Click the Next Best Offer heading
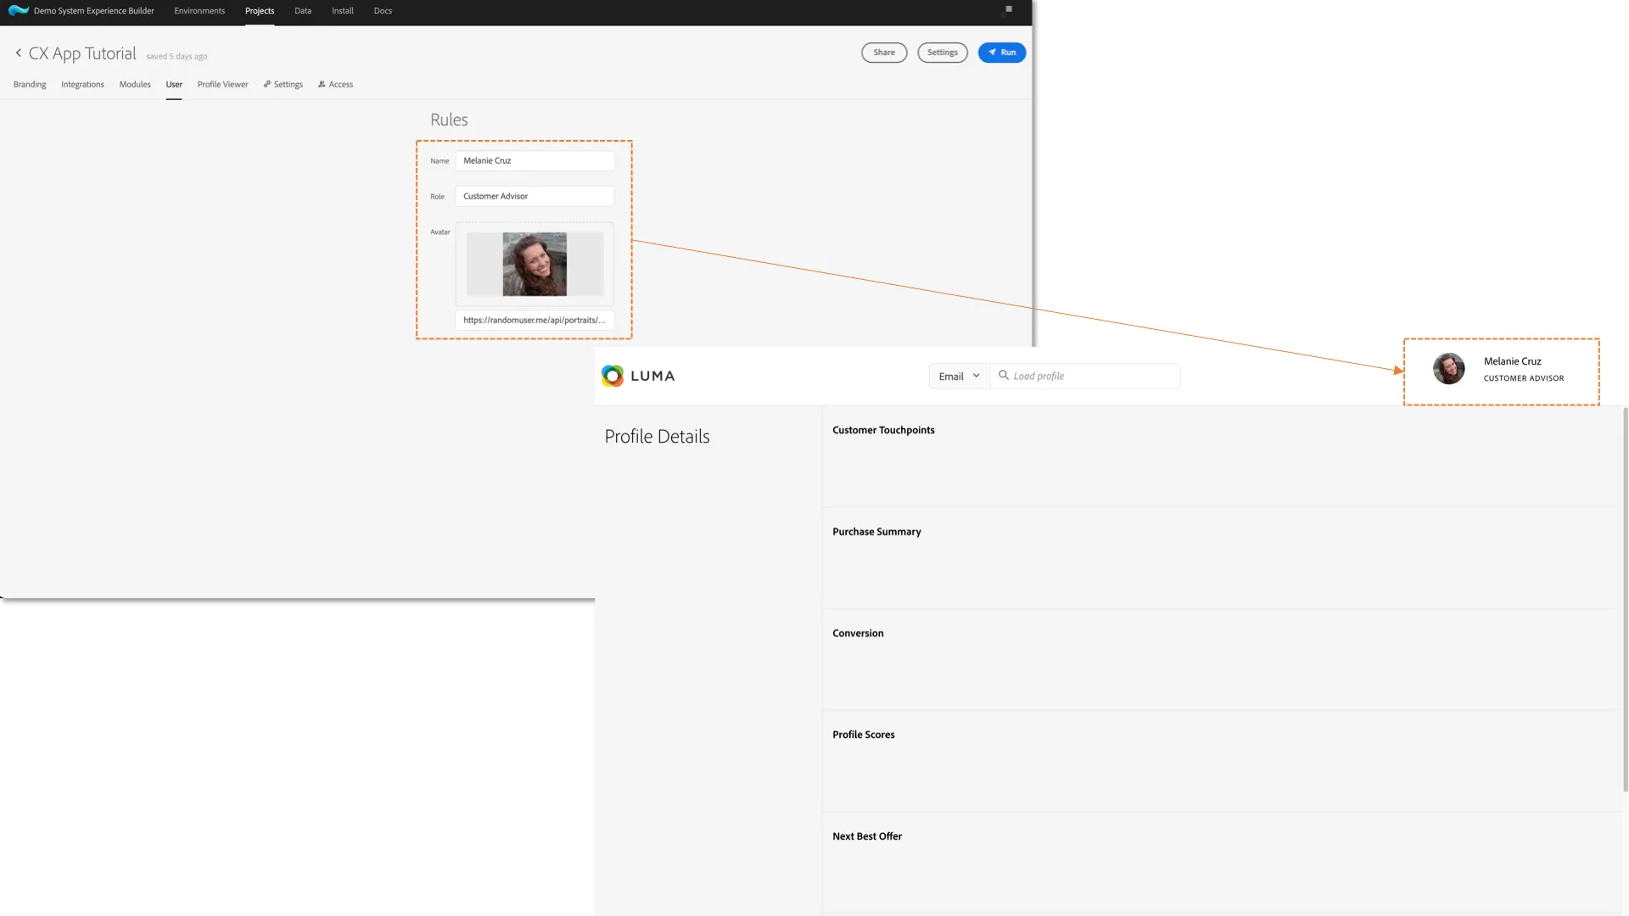Screen dimensions: 1629x916 (867, 836)
